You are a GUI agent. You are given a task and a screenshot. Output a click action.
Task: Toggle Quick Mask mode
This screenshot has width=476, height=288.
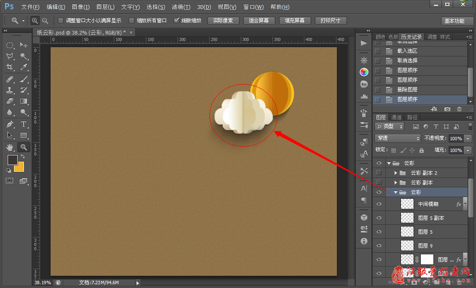pos(10,181)
